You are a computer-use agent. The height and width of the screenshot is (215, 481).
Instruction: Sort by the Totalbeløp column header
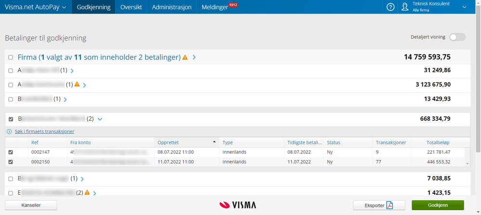(x=438, y=142)
